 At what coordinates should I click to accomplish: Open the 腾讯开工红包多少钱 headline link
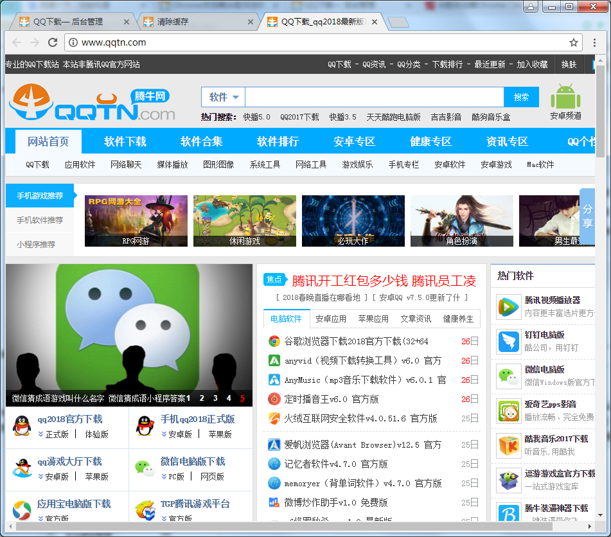384,281
